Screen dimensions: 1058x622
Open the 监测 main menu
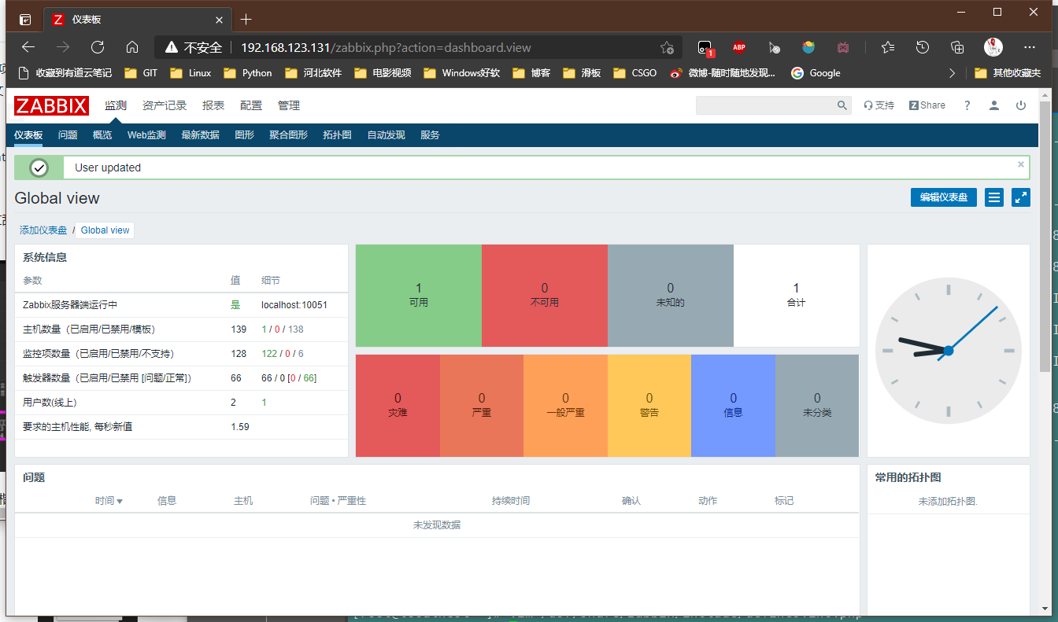point(116,105)
